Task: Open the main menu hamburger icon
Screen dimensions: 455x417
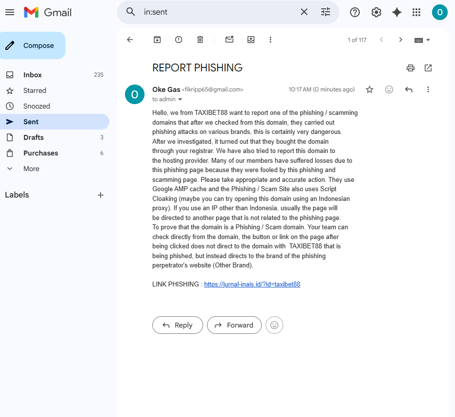Action: pos(10,12)
